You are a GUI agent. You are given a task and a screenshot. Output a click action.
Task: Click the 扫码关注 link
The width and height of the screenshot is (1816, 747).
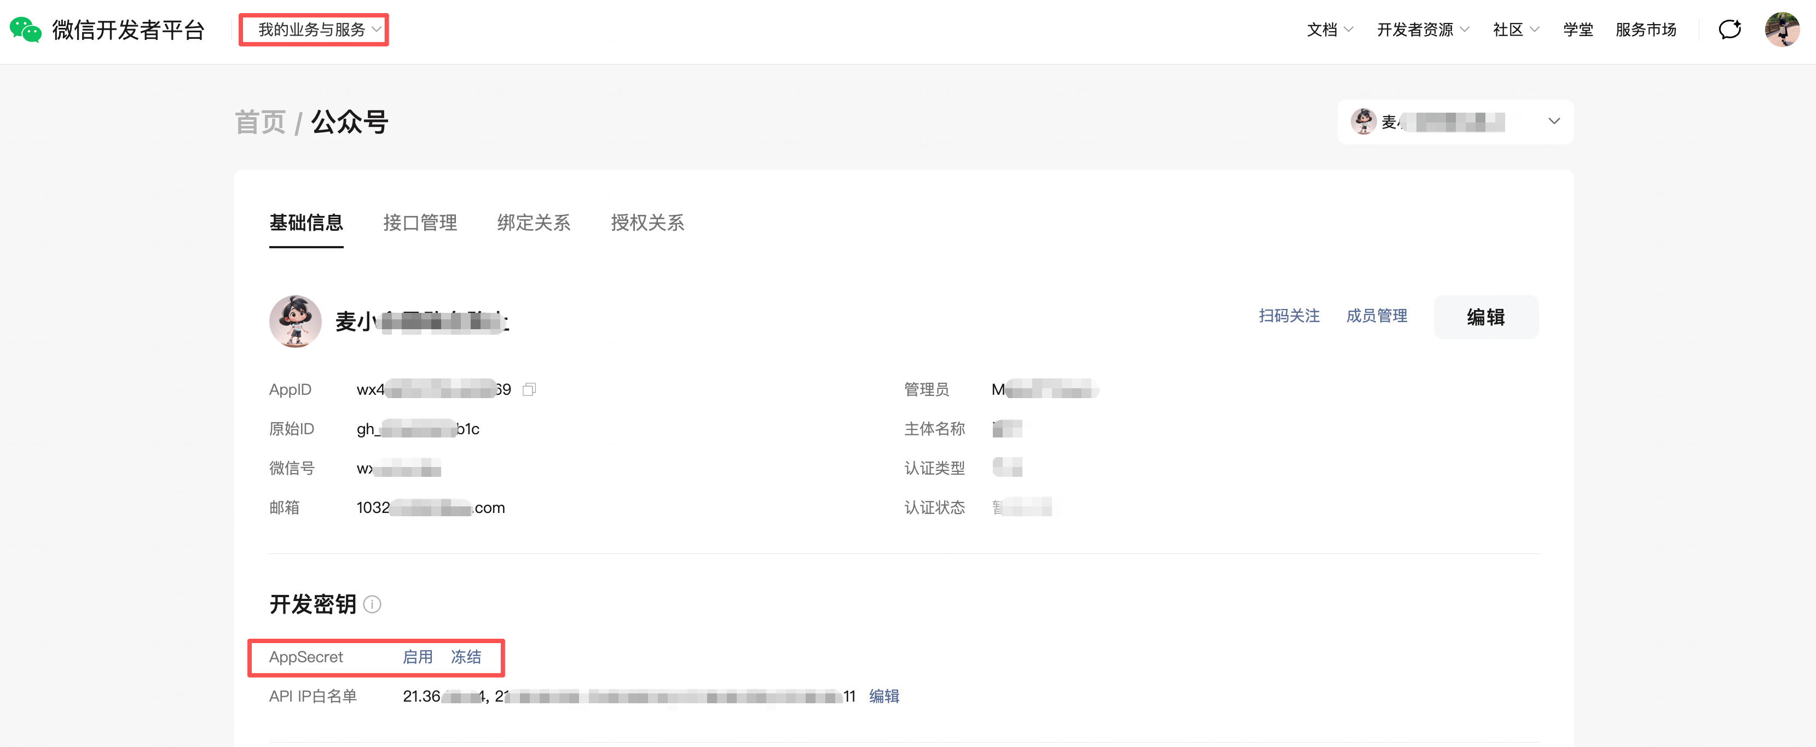tap(1289, 316)
